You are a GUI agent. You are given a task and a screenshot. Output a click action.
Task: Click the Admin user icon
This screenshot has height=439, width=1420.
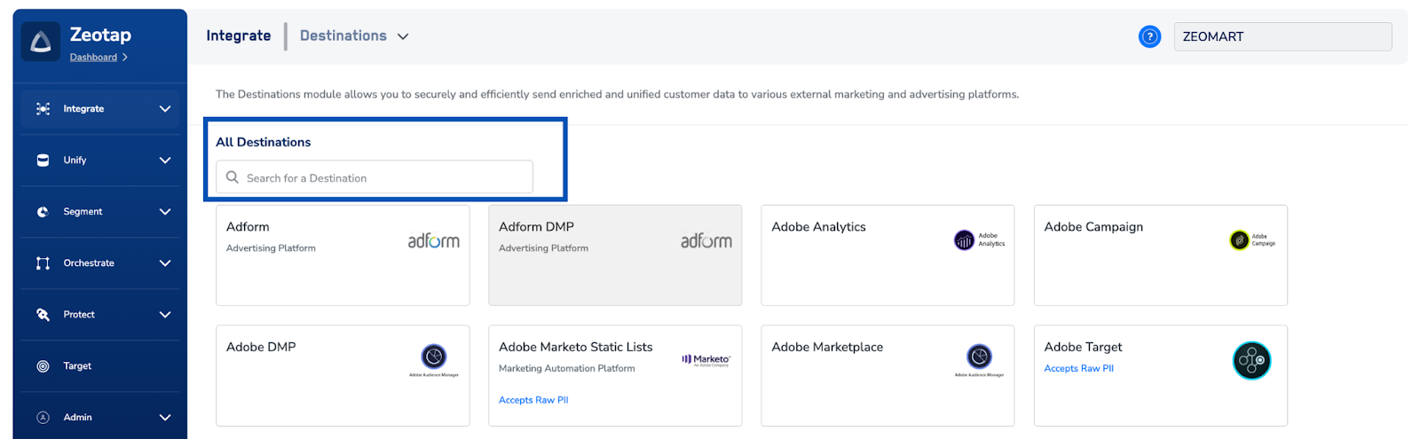[43, 418]
